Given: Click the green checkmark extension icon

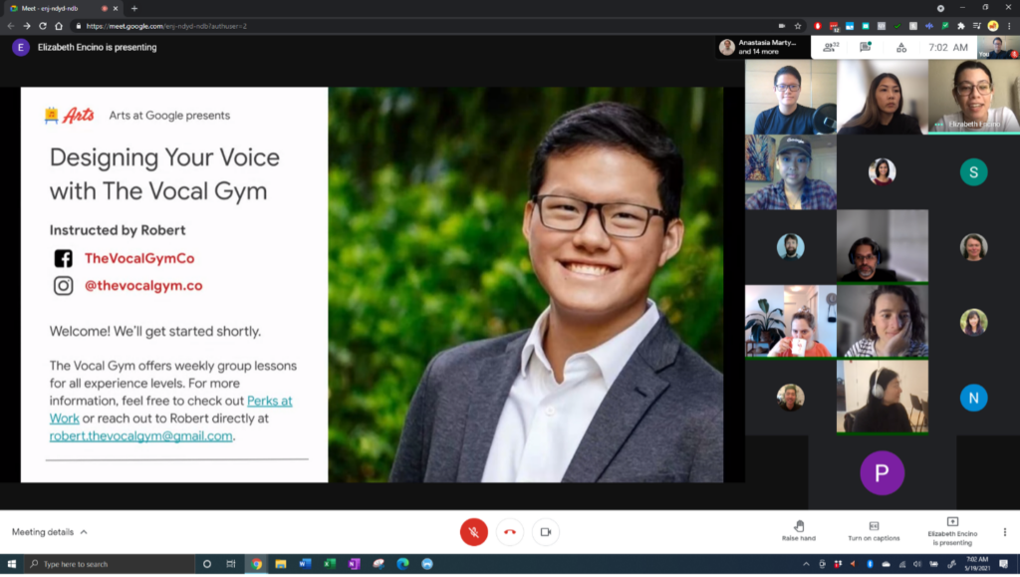Looking at the screenshot, I should [897, 26].
